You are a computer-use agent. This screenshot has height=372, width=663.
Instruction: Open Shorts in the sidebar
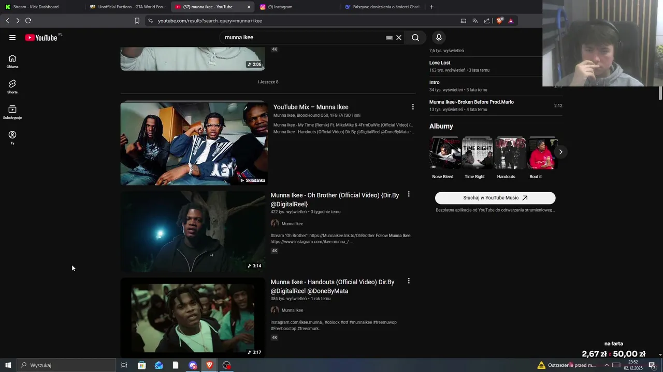coord(12,86)
